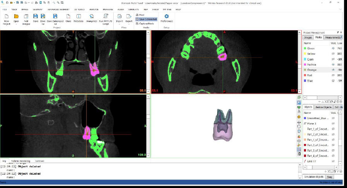347x188 pixels.
Task: Click the zoom magnifier in quick access toolbar
Action: [54, 3]
